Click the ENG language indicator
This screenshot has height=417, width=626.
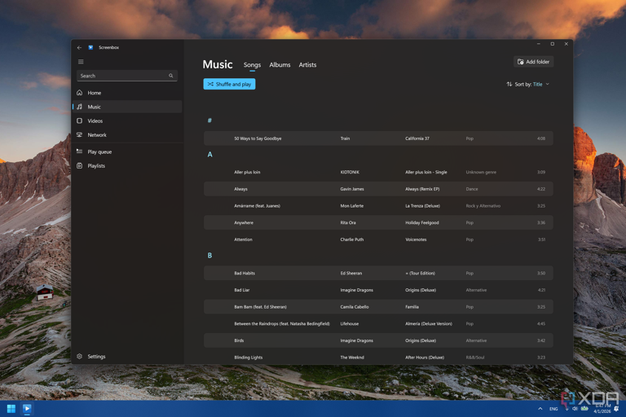coord(553,409)
